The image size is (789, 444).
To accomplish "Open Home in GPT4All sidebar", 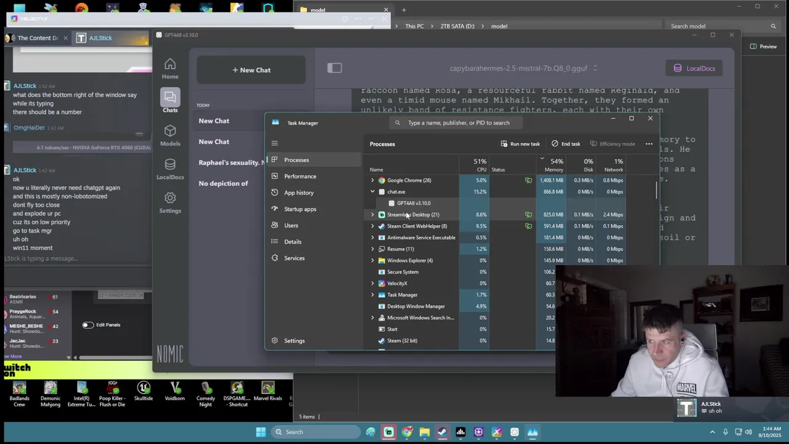I will coord(170,69).
